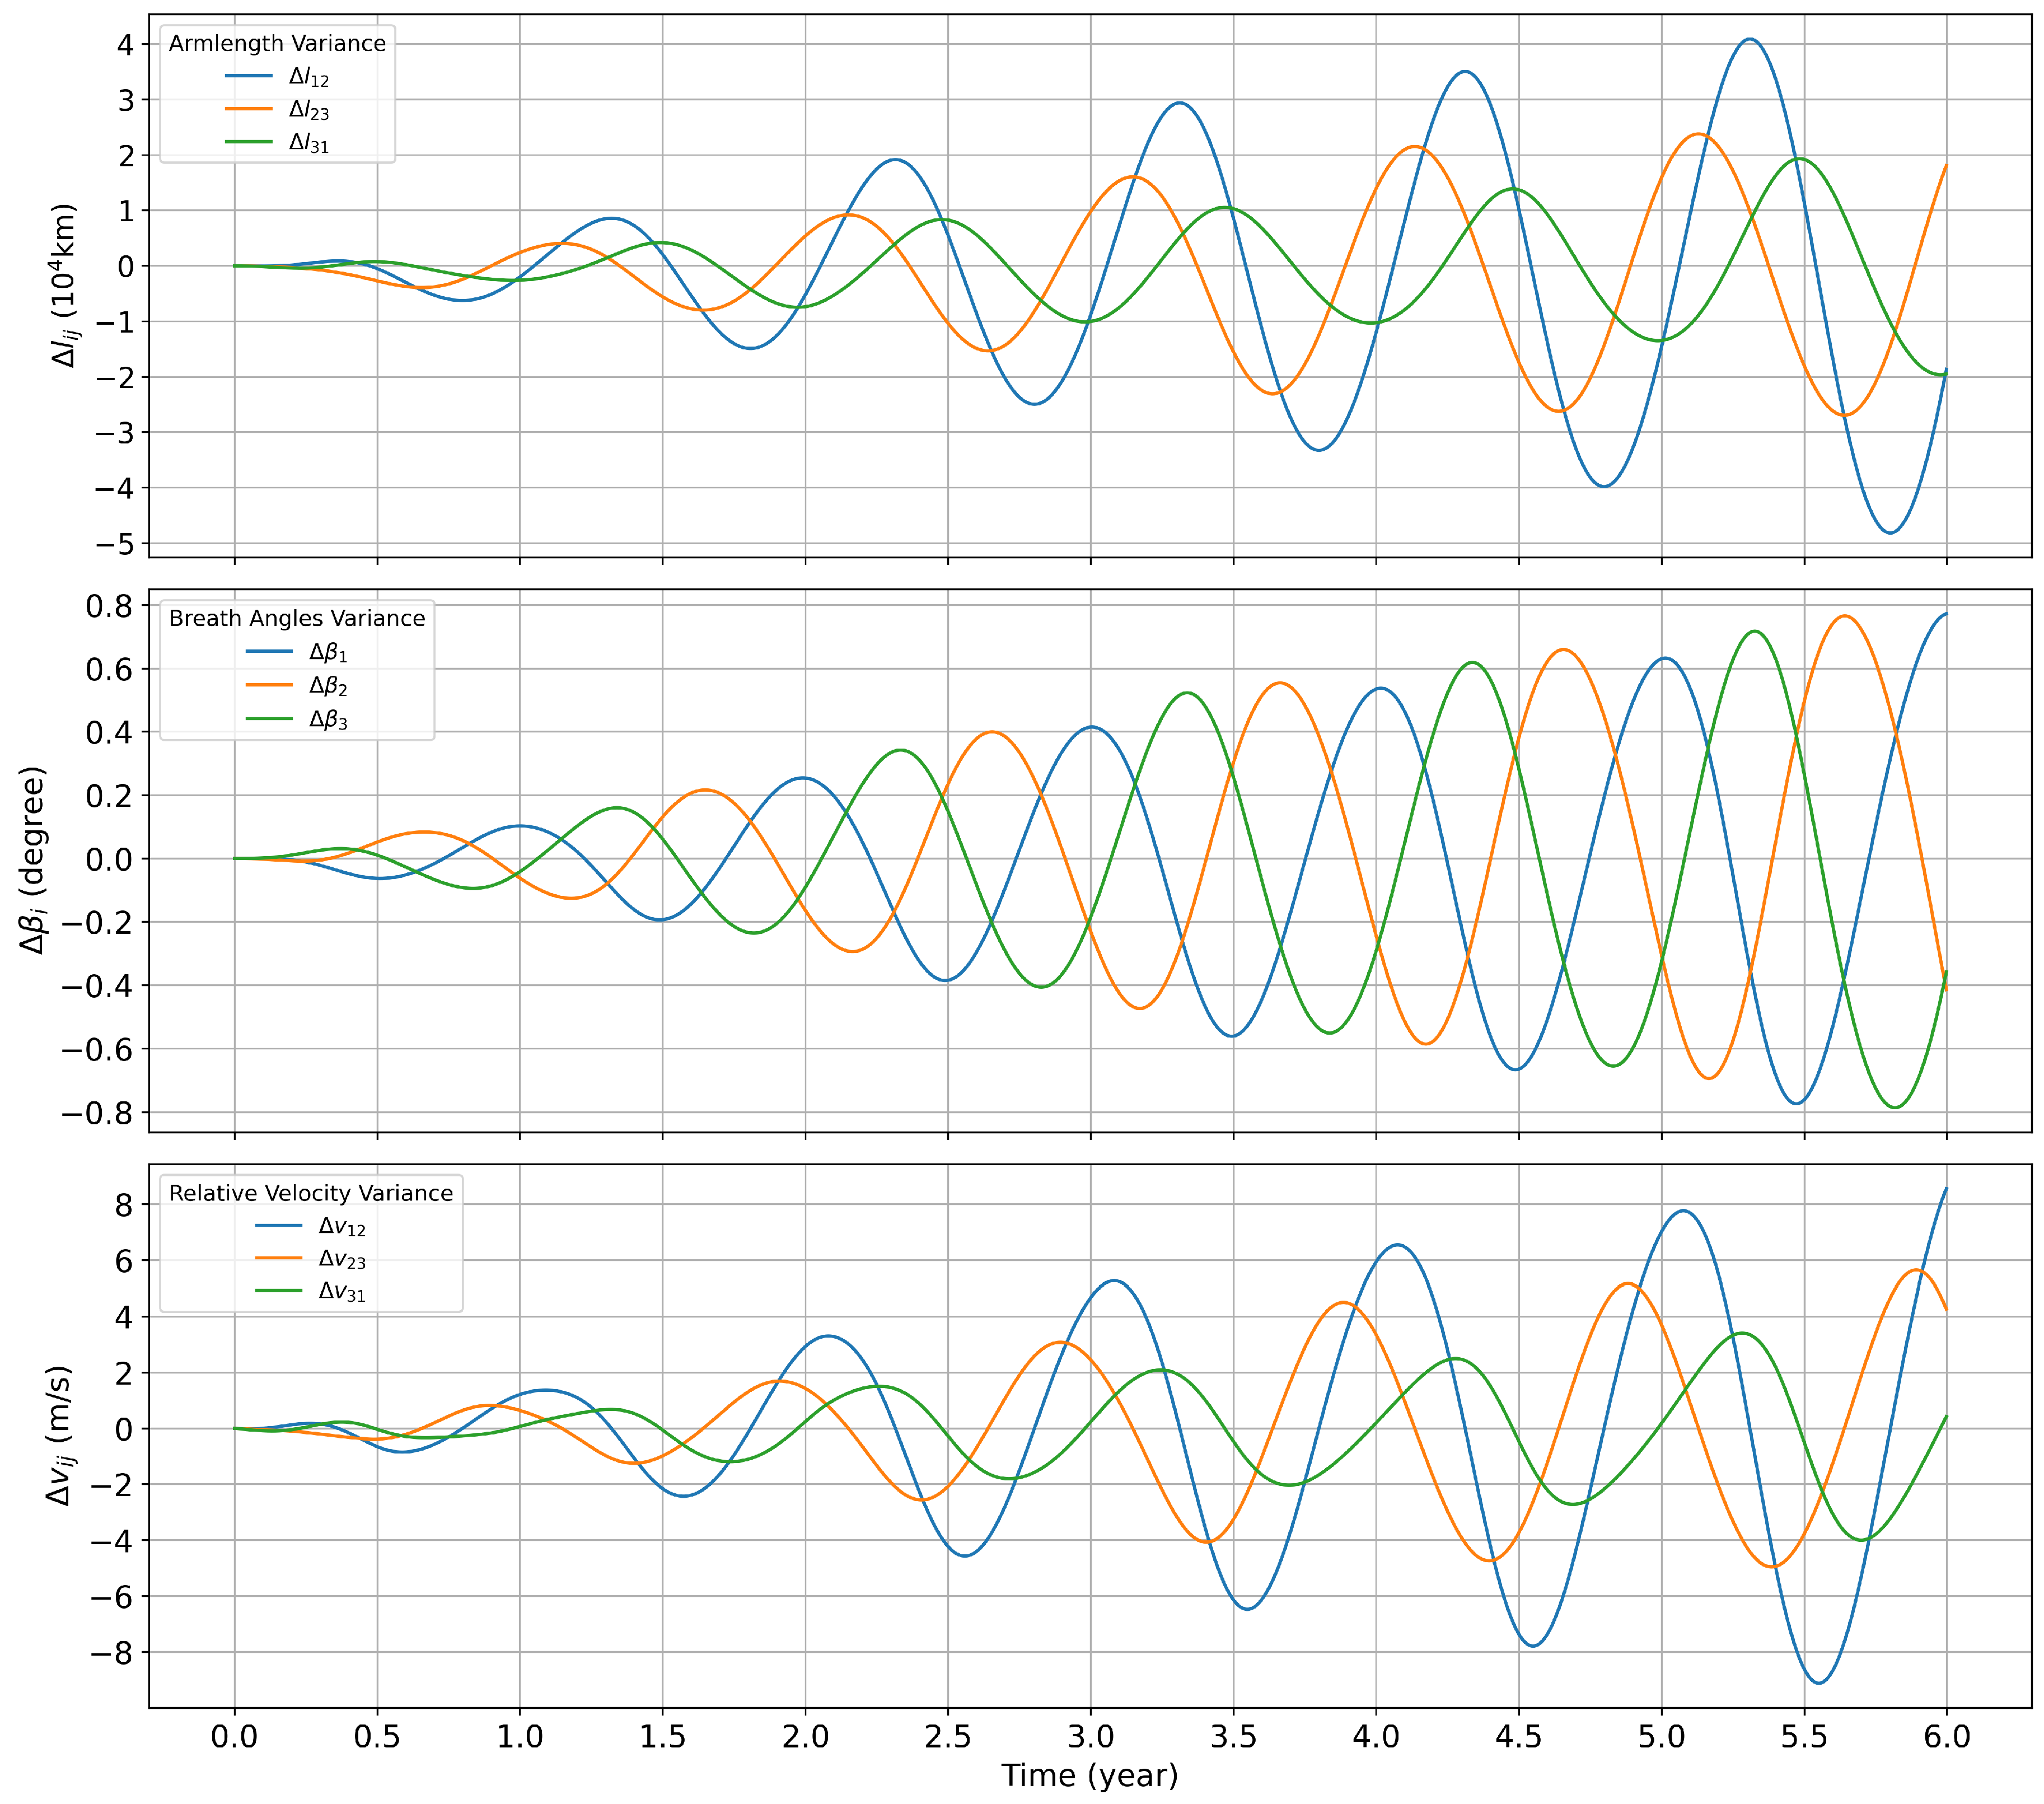Click the −8 tick on velocity axis
2044x1804 pixels.
(111, 1652)
